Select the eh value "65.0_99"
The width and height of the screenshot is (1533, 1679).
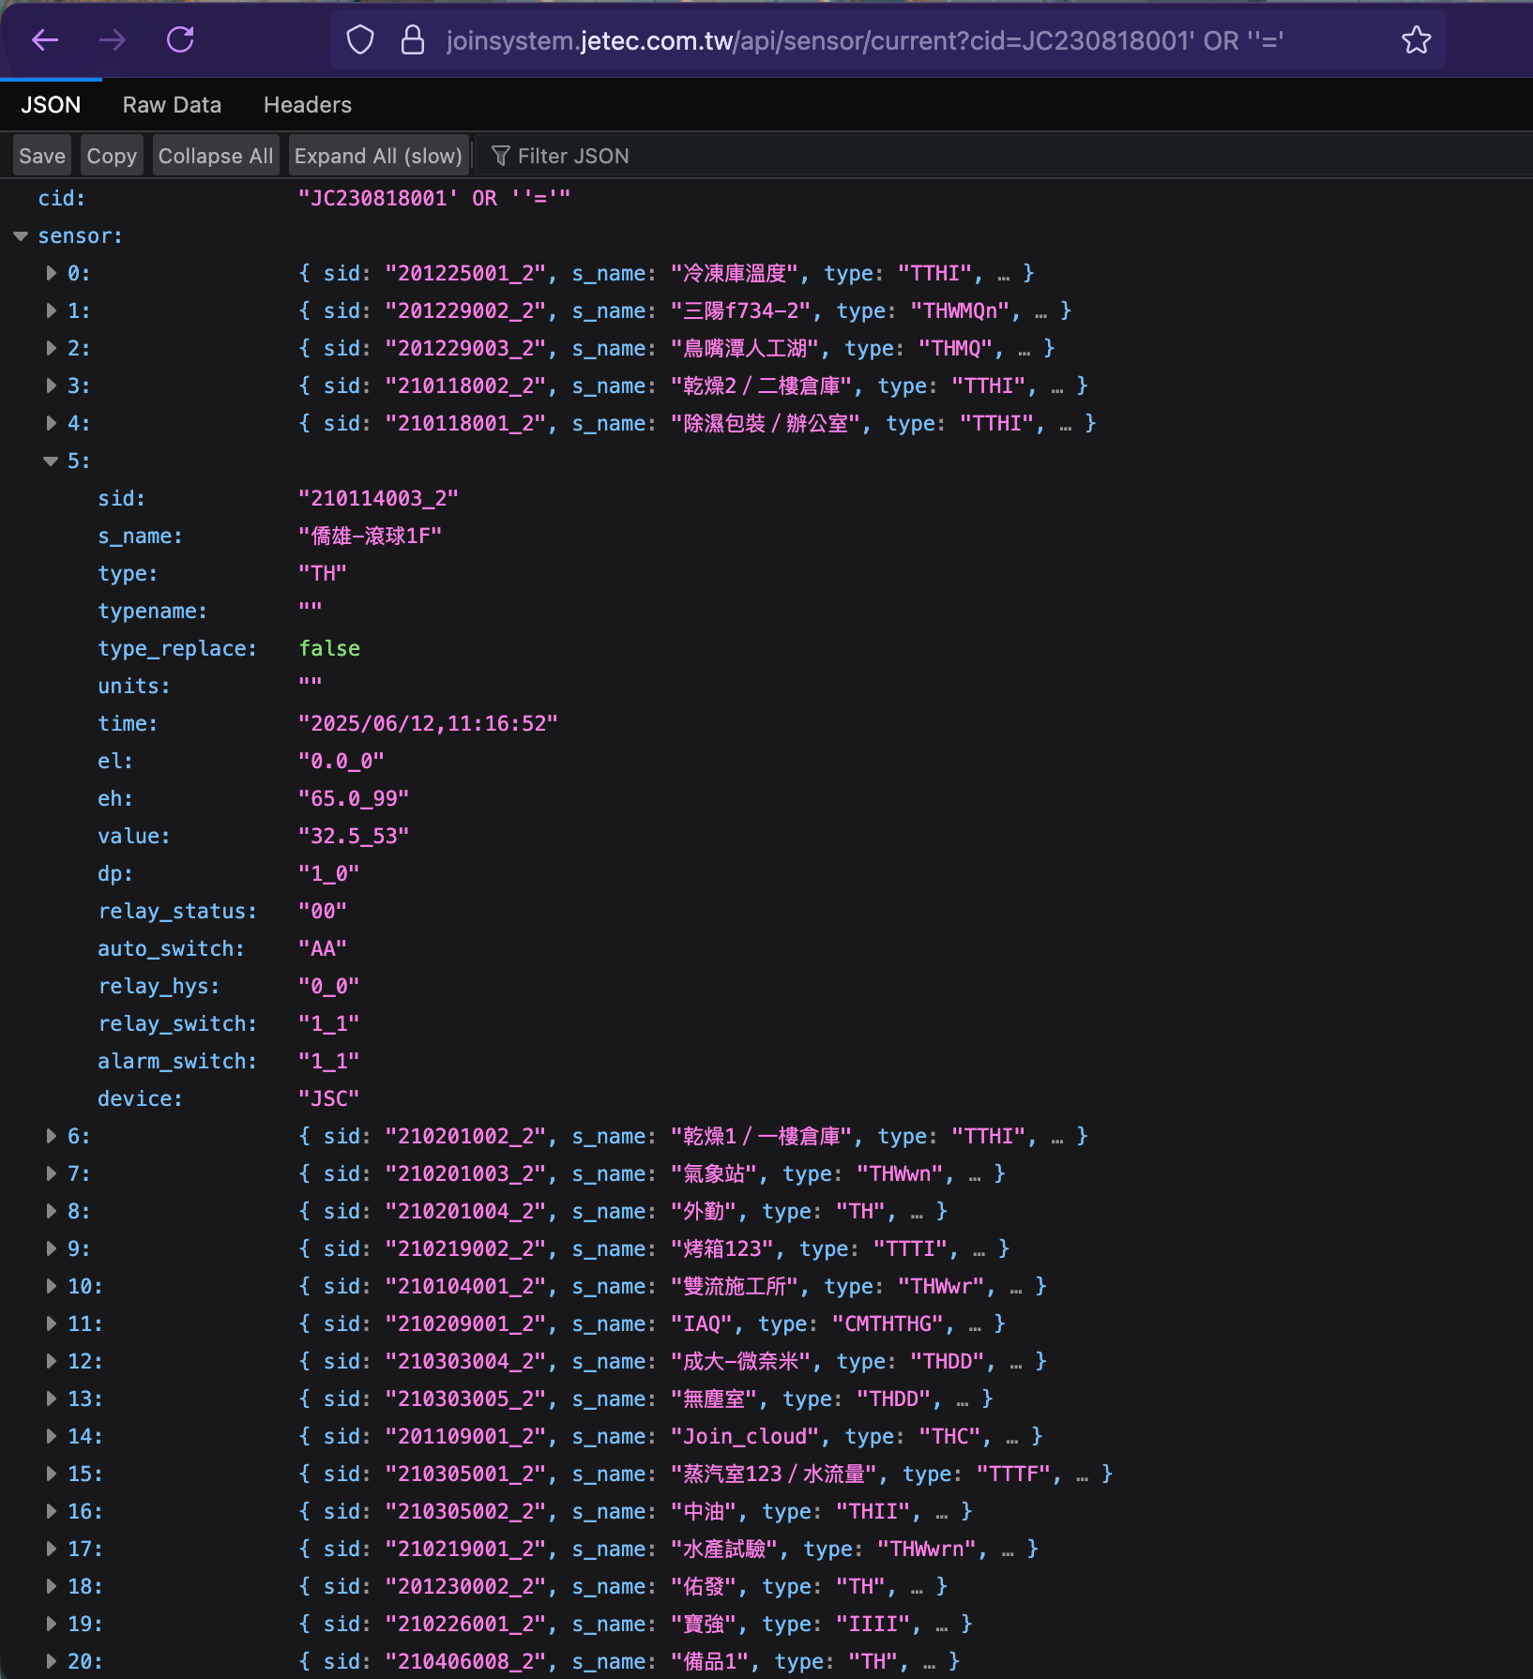click(354, 798)
